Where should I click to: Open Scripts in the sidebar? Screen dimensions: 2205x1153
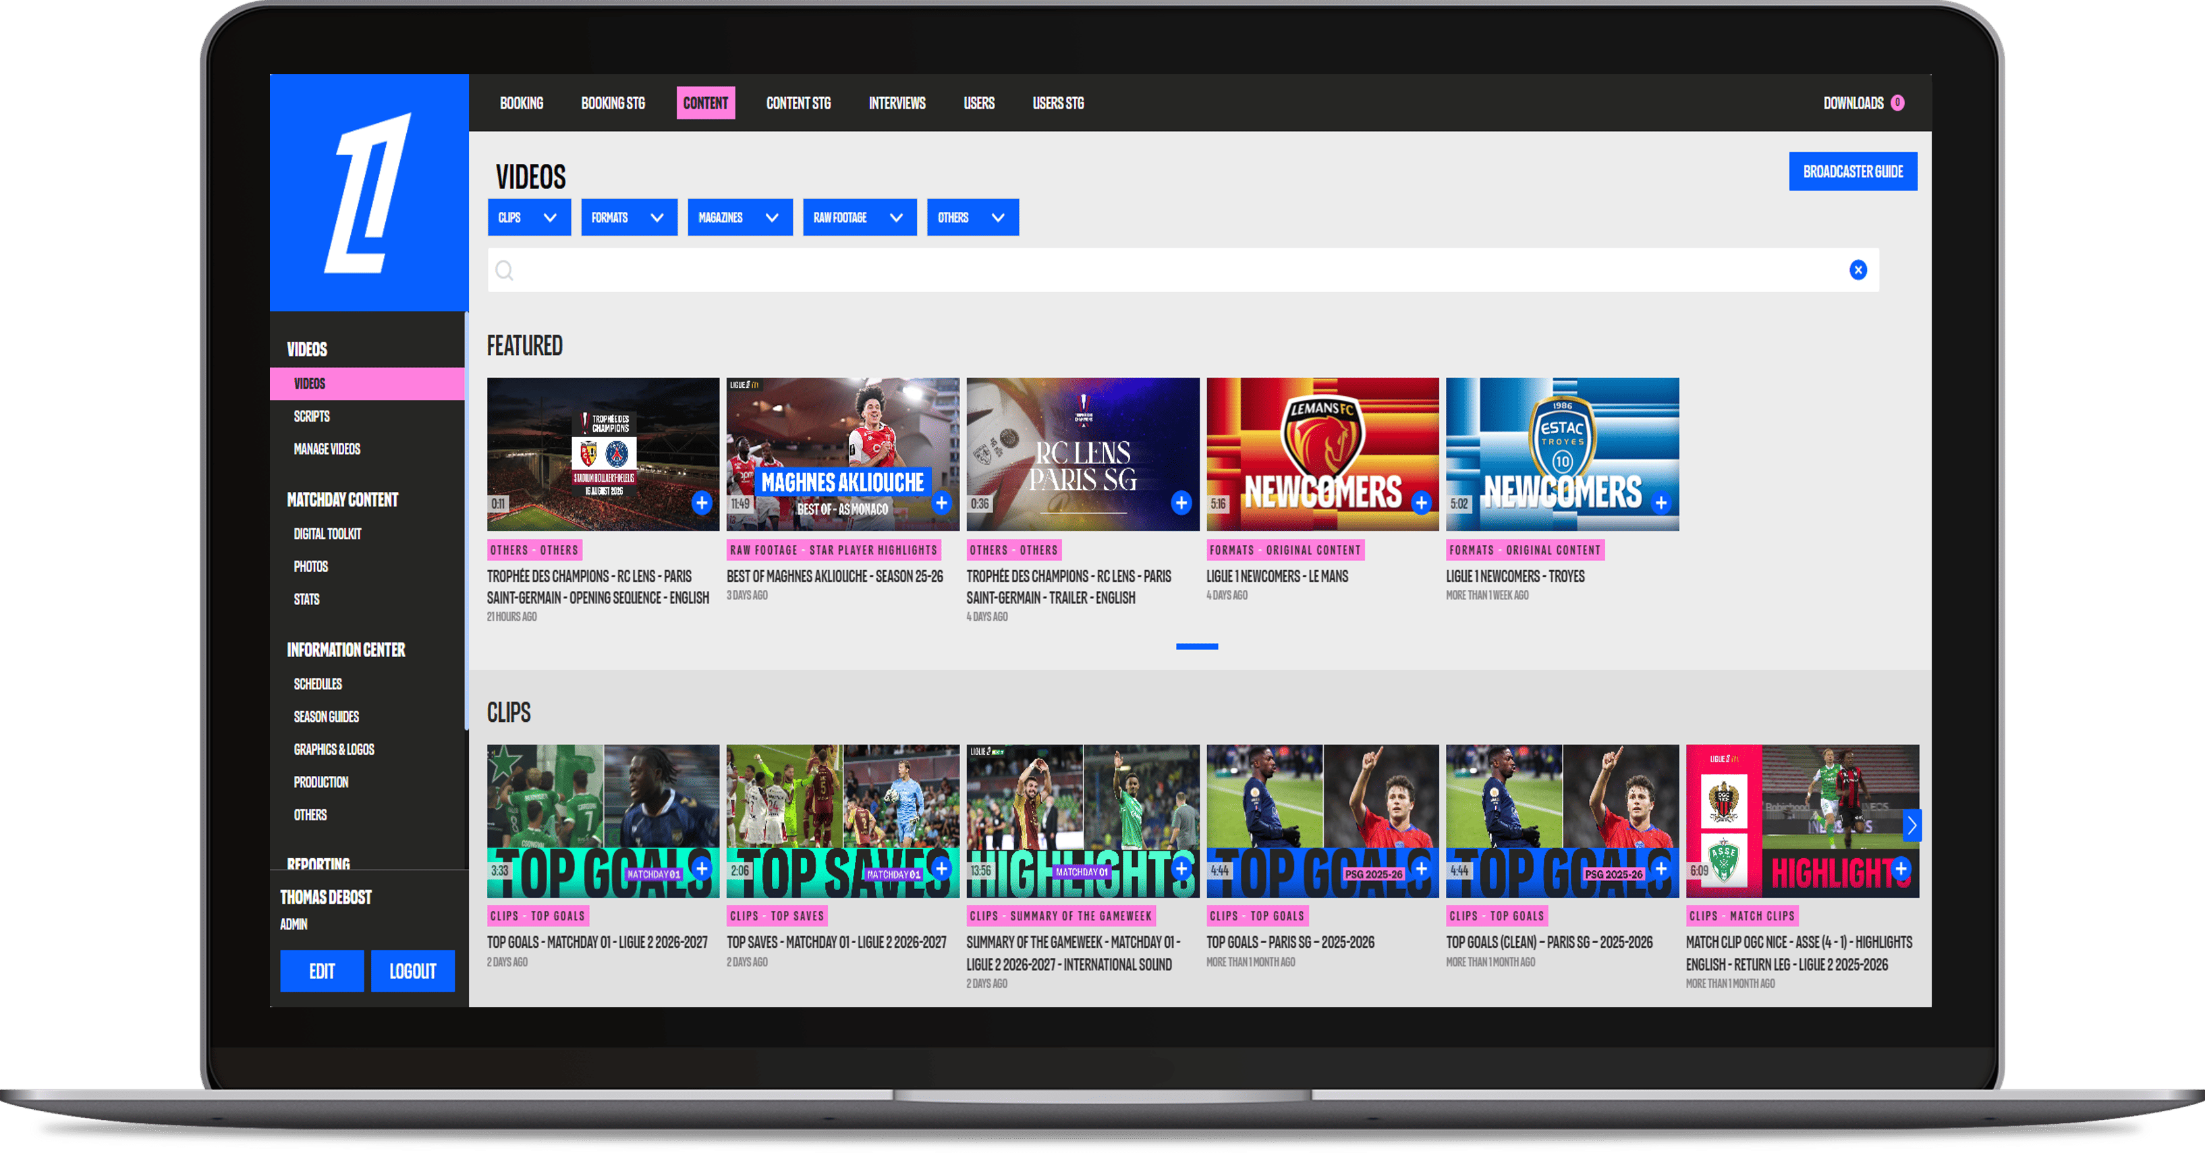312,416
